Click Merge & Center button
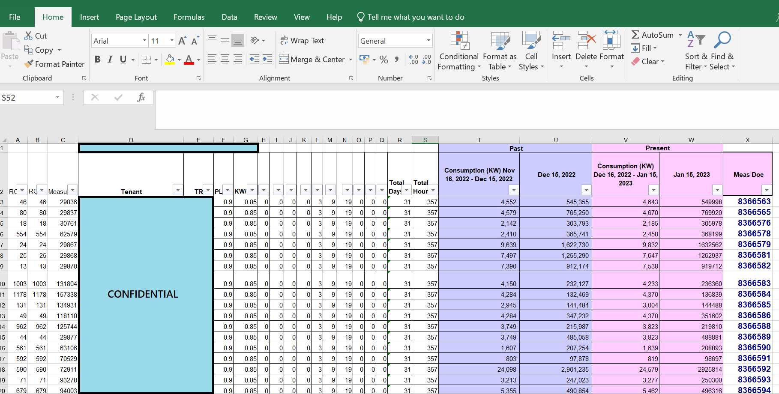The width and height of the screenshot is (779, 394). point(312,60)
